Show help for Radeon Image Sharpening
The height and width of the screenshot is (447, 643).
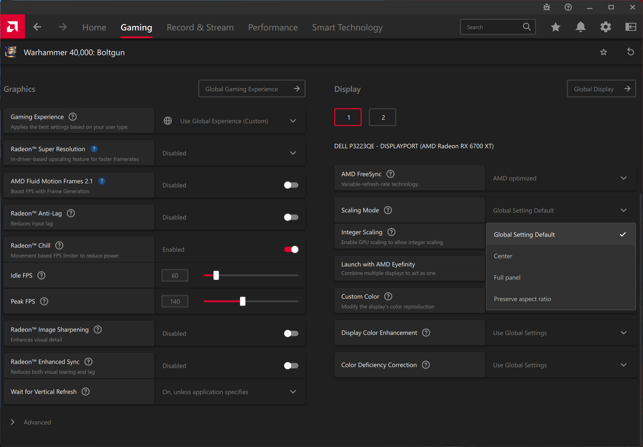98,330
